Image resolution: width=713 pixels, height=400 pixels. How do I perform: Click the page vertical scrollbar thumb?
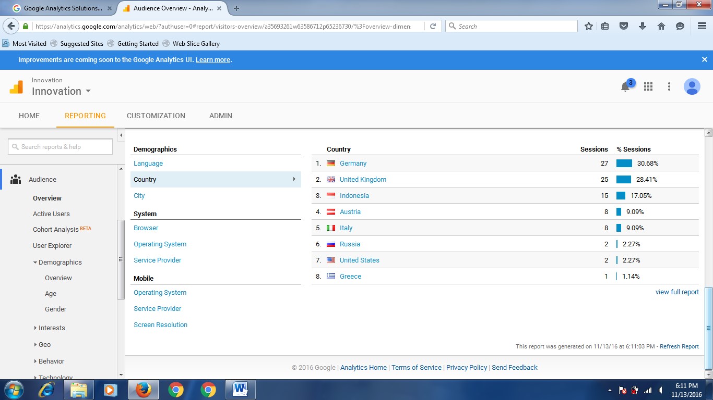(x=708, y=328)
